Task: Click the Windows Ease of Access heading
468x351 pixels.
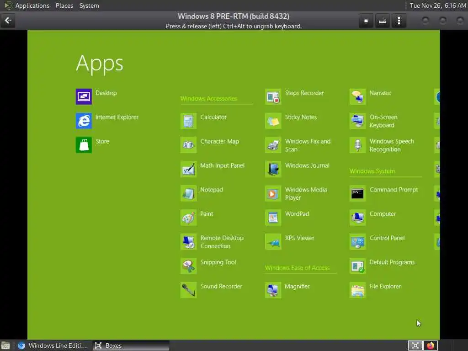Action: coord(297,268)
